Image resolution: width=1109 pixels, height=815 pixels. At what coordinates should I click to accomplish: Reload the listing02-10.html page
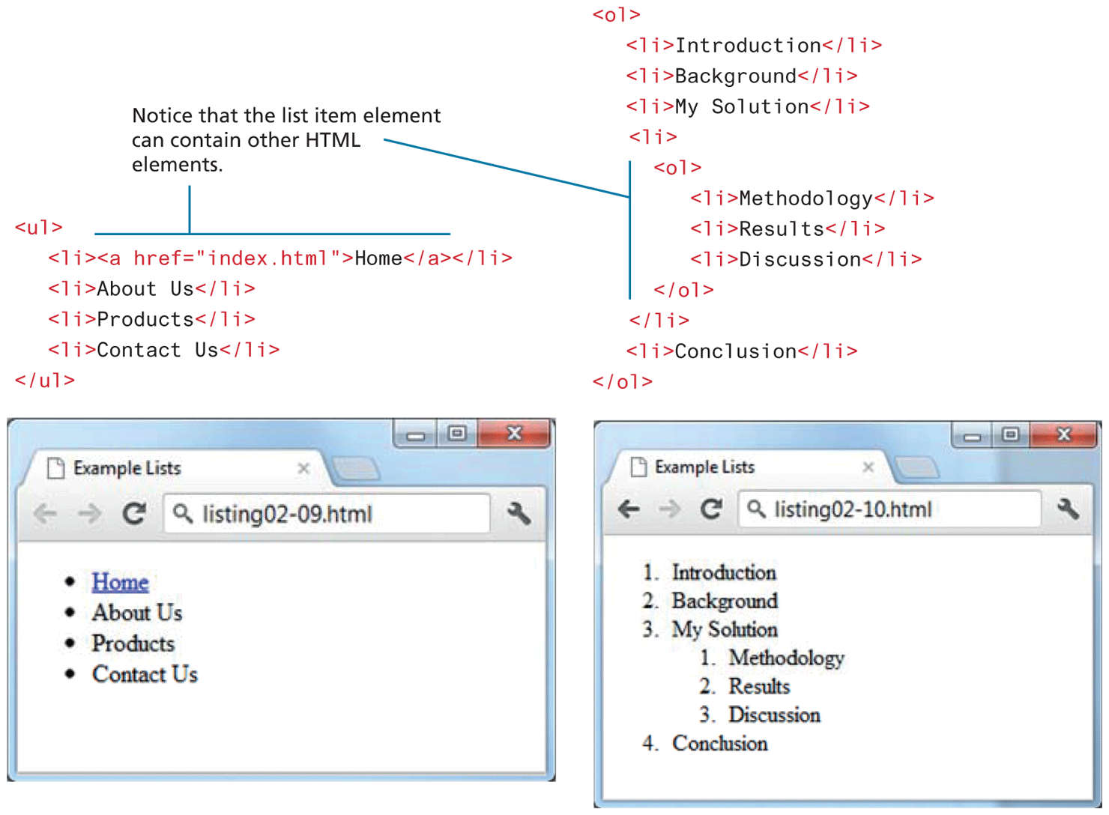coord(711,509)
